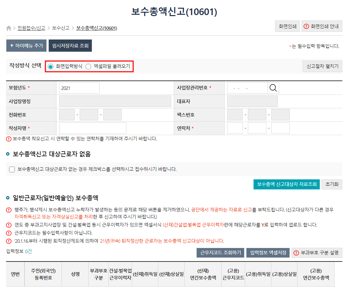Click the 화면인쇄 print button
346x292 pixels.
pos(288,26)
